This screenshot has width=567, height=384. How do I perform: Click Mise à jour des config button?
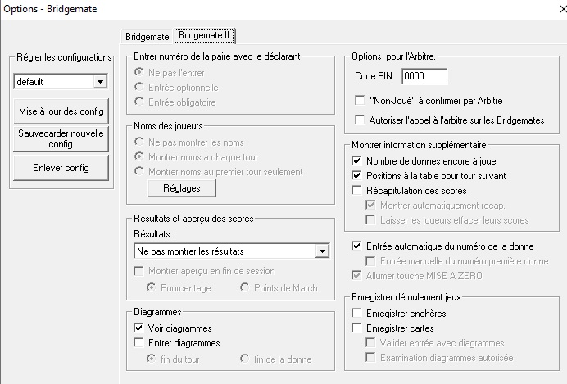click(61, 111)
